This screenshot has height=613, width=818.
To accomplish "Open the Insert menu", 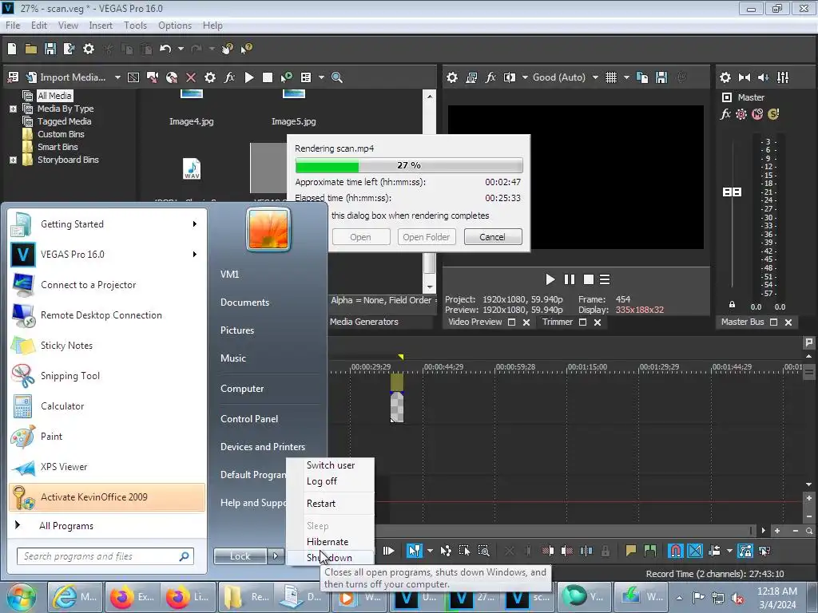I will coord(101,25).
